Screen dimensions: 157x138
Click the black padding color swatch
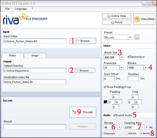point(106,102)
